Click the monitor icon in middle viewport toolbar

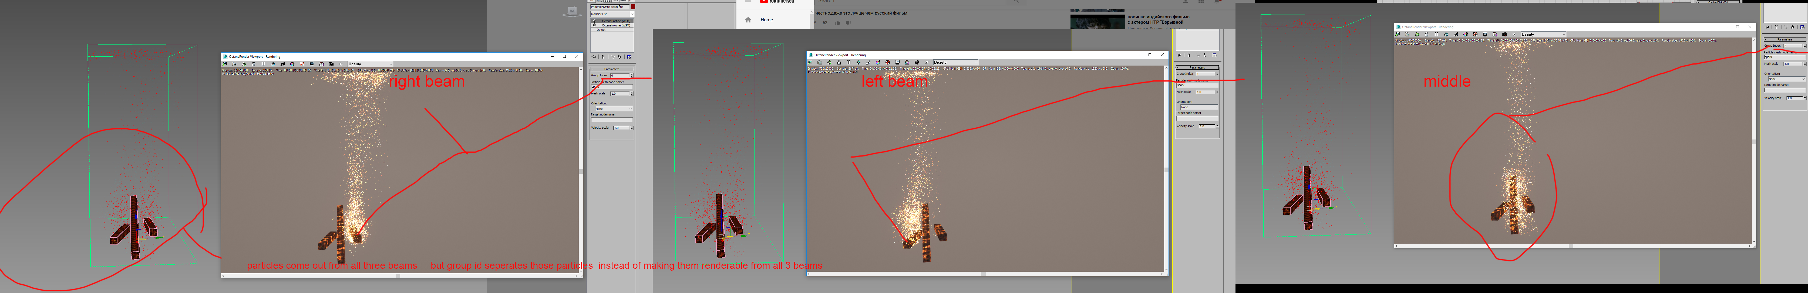tap(1485, 34)
